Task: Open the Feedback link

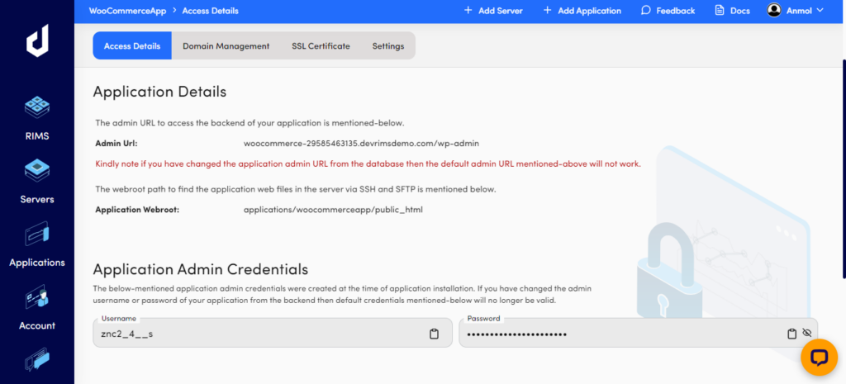Action: coord(668,11)
